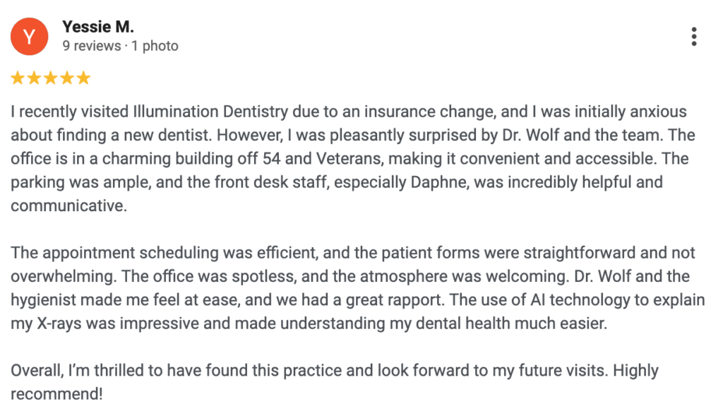
Task: Click the fourth rating star
Action: (66, 78)
